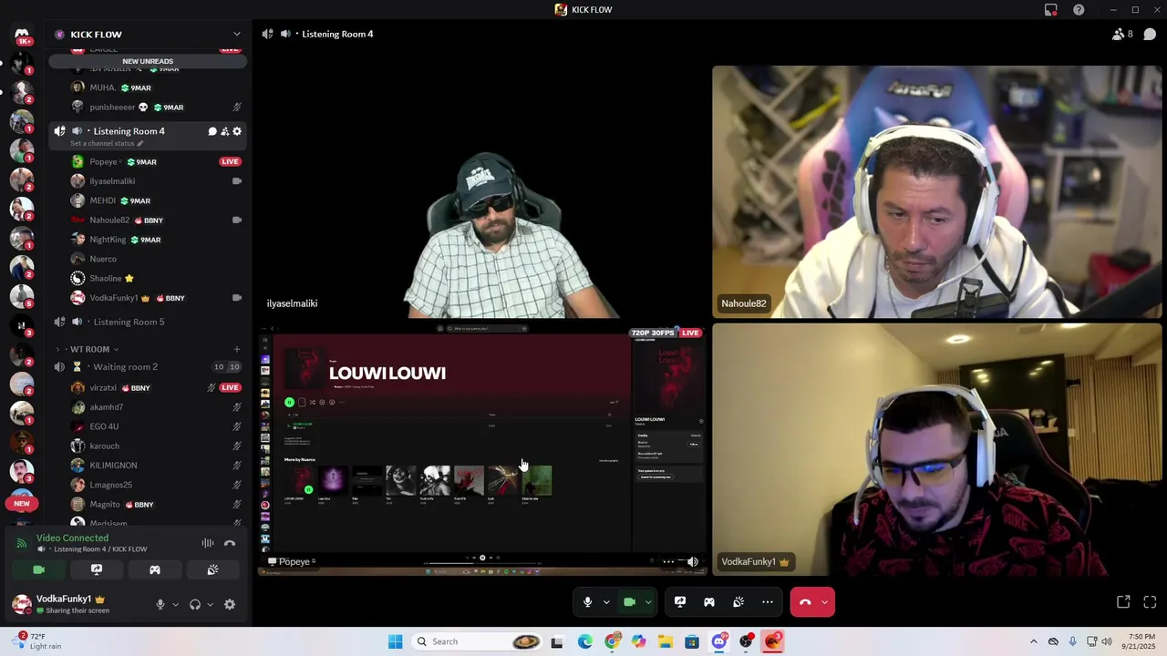Launch activities from call control bar
Viewport: 1167px width, 656px height.
point(709,601)
